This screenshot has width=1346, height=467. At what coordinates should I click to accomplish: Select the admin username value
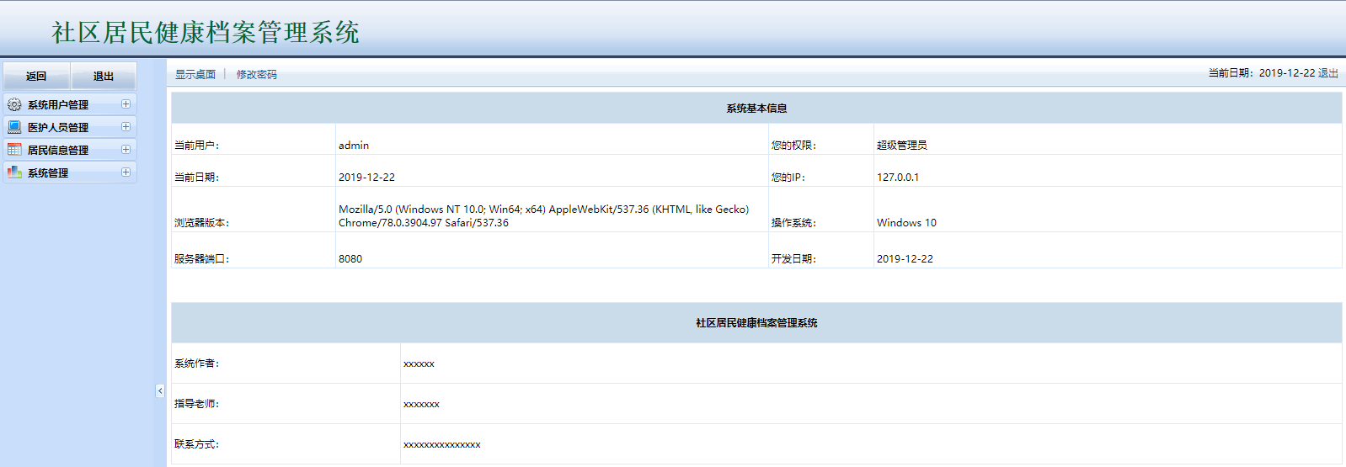pyautogui.click(x=354, y=145)
